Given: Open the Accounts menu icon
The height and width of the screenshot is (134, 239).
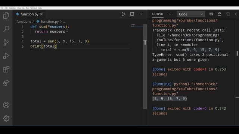Looking at the screenshot, I should click(6, 105).
